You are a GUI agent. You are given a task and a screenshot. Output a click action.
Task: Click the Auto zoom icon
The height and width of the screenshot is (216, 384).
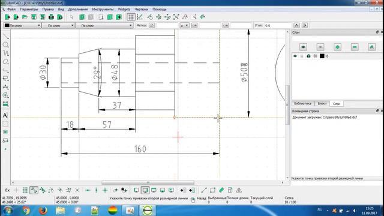coord(176,17)
